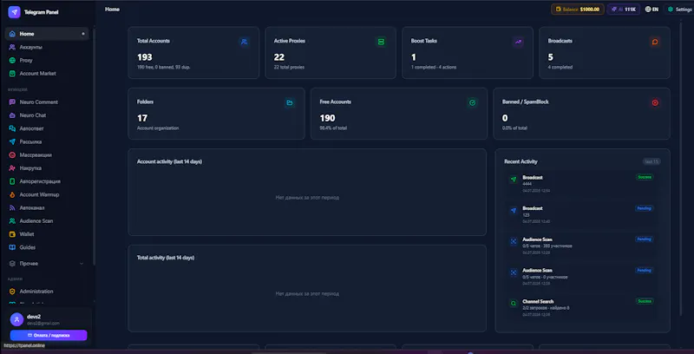
Task: Click the users icon on Total Accounts card
Action: (244, 42)
